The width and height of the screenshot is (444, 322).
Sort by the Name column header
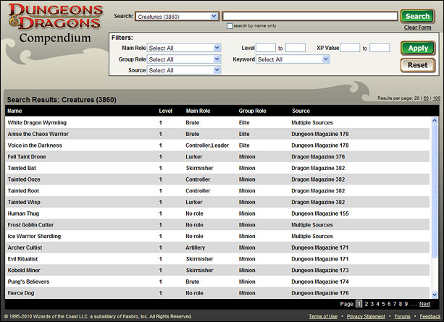click(14, 111)
